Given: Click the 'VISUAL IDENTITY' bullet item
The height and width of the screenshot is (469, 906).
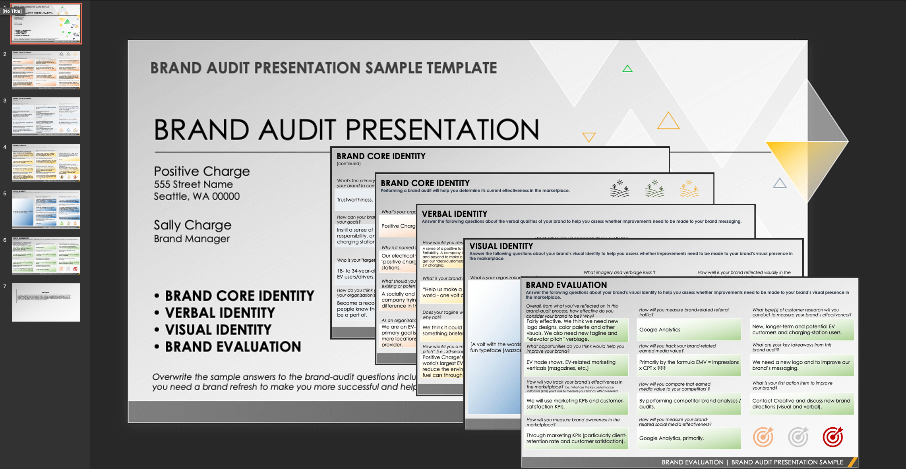Looking at the screenshot, I should point(218,330).
